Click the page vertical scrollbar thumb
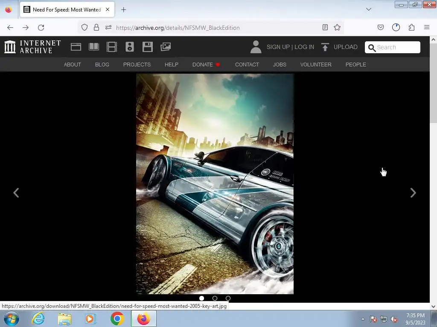Screen dimensions: 437x327 434,83
